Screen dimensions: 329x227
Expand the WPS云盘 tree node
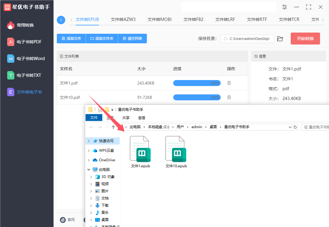pos(89,151)
